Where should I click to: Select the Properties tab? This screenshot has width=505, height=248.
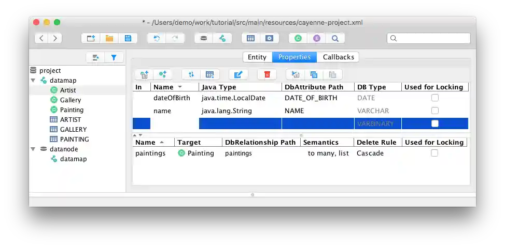294,57
